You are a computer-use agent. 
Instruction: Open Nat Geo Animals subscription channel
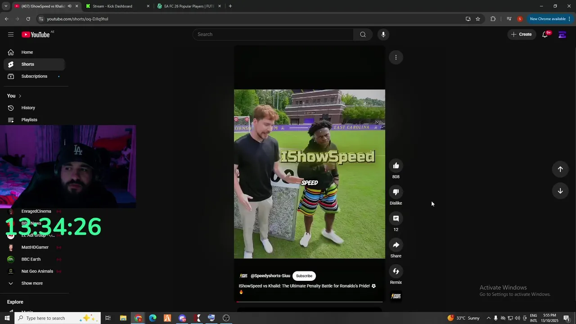34,271
